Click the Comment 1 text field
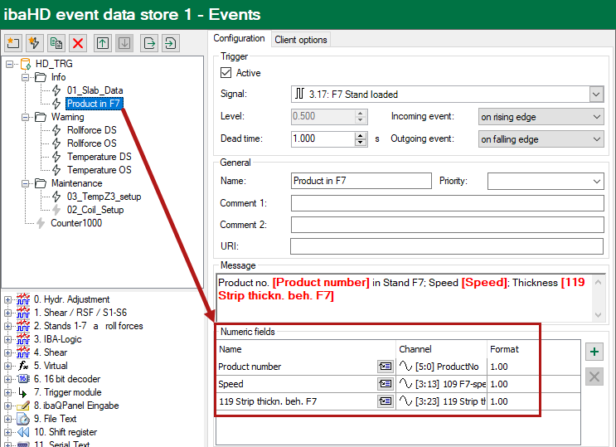Viewport: 616px width, 447px height. pyautogui.click(x=447, y=203)
